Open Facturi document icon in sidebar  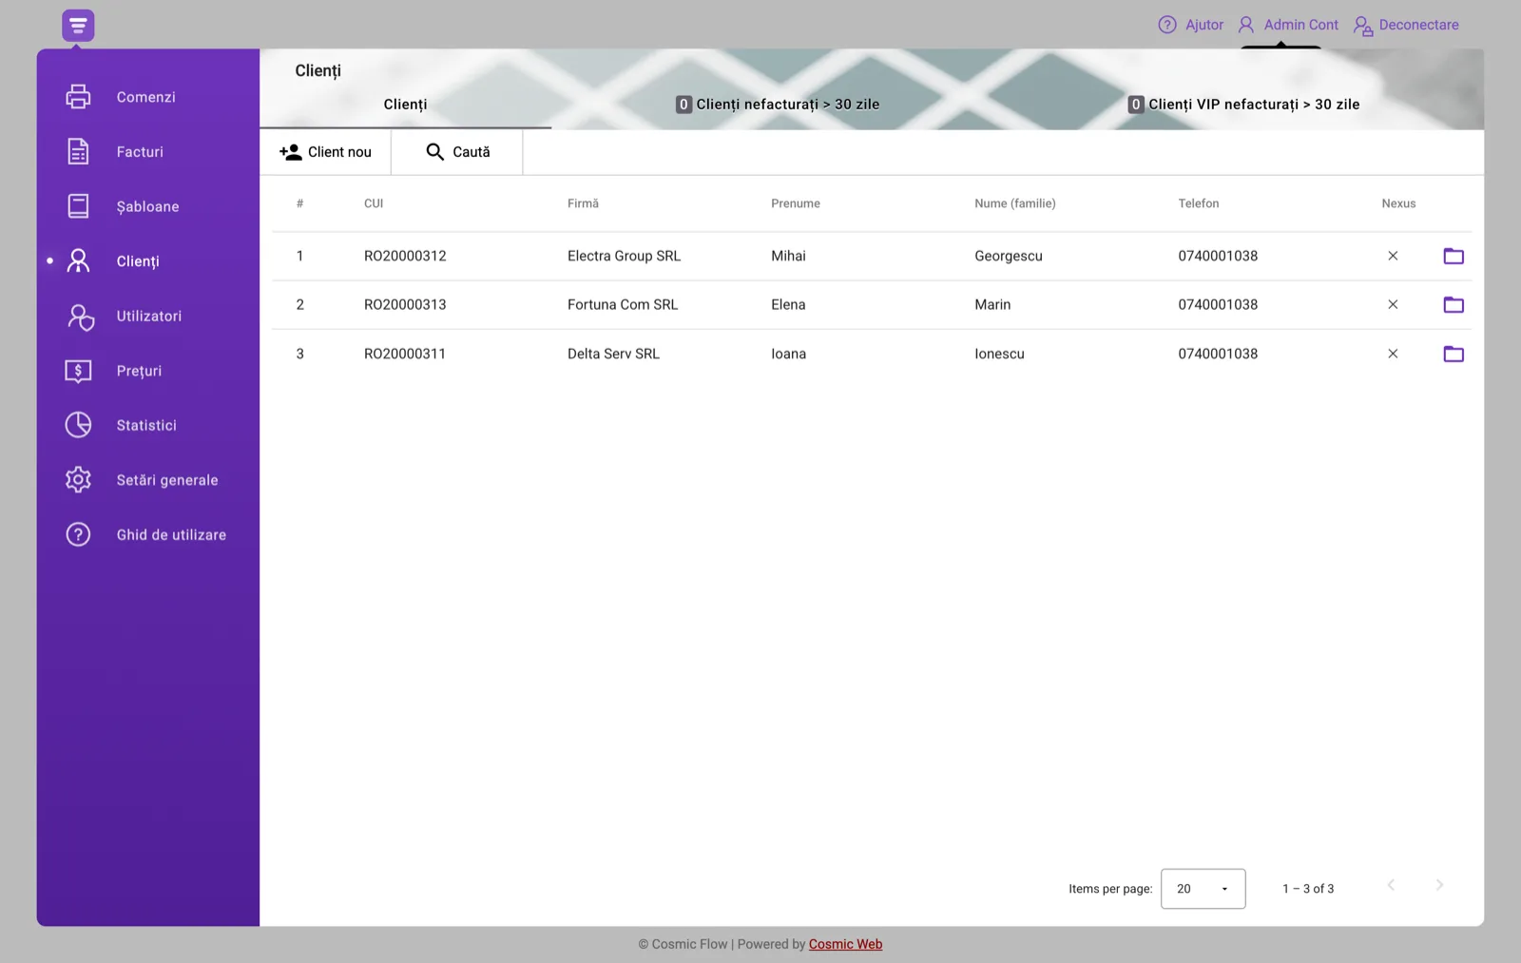78,151
